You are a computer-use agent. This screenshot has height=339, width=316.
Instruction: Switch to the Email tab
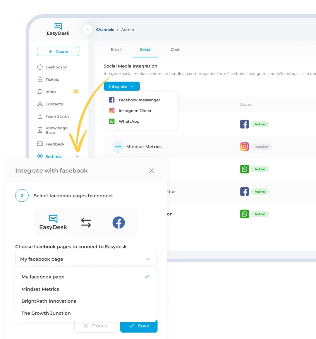point(116,49)
